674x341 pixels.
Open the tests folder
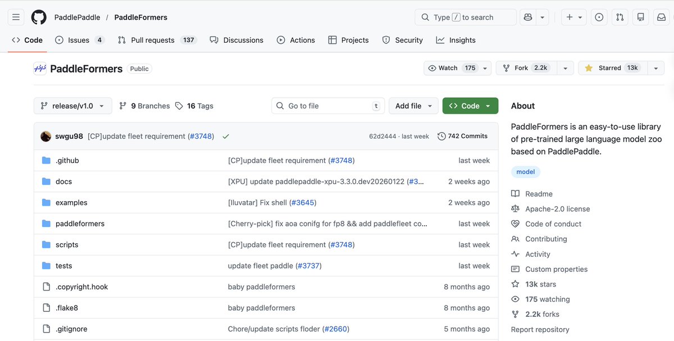click(63, 266)
